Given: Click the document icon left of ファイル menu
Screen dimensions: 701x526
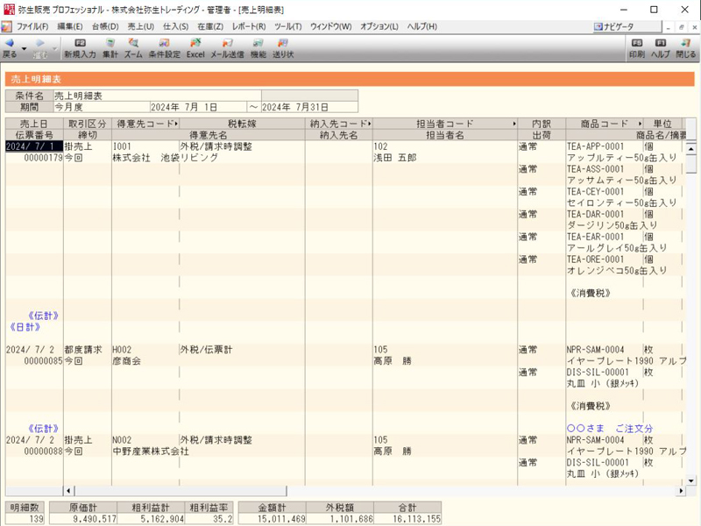Looking at the screenshot, I should pyautogui.click(x=6, y=27).
